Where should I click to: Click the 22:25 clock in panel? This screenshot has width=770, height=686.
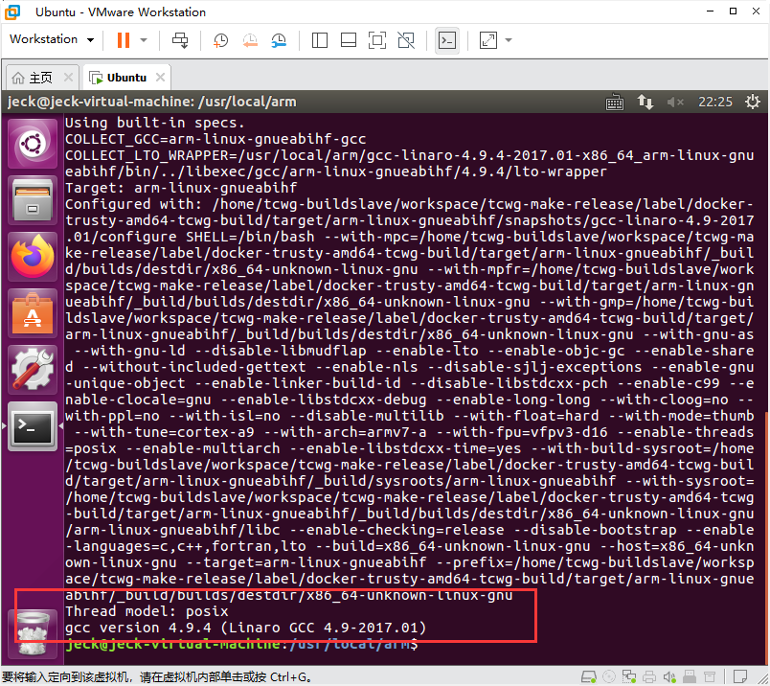(x=715, y=102)
